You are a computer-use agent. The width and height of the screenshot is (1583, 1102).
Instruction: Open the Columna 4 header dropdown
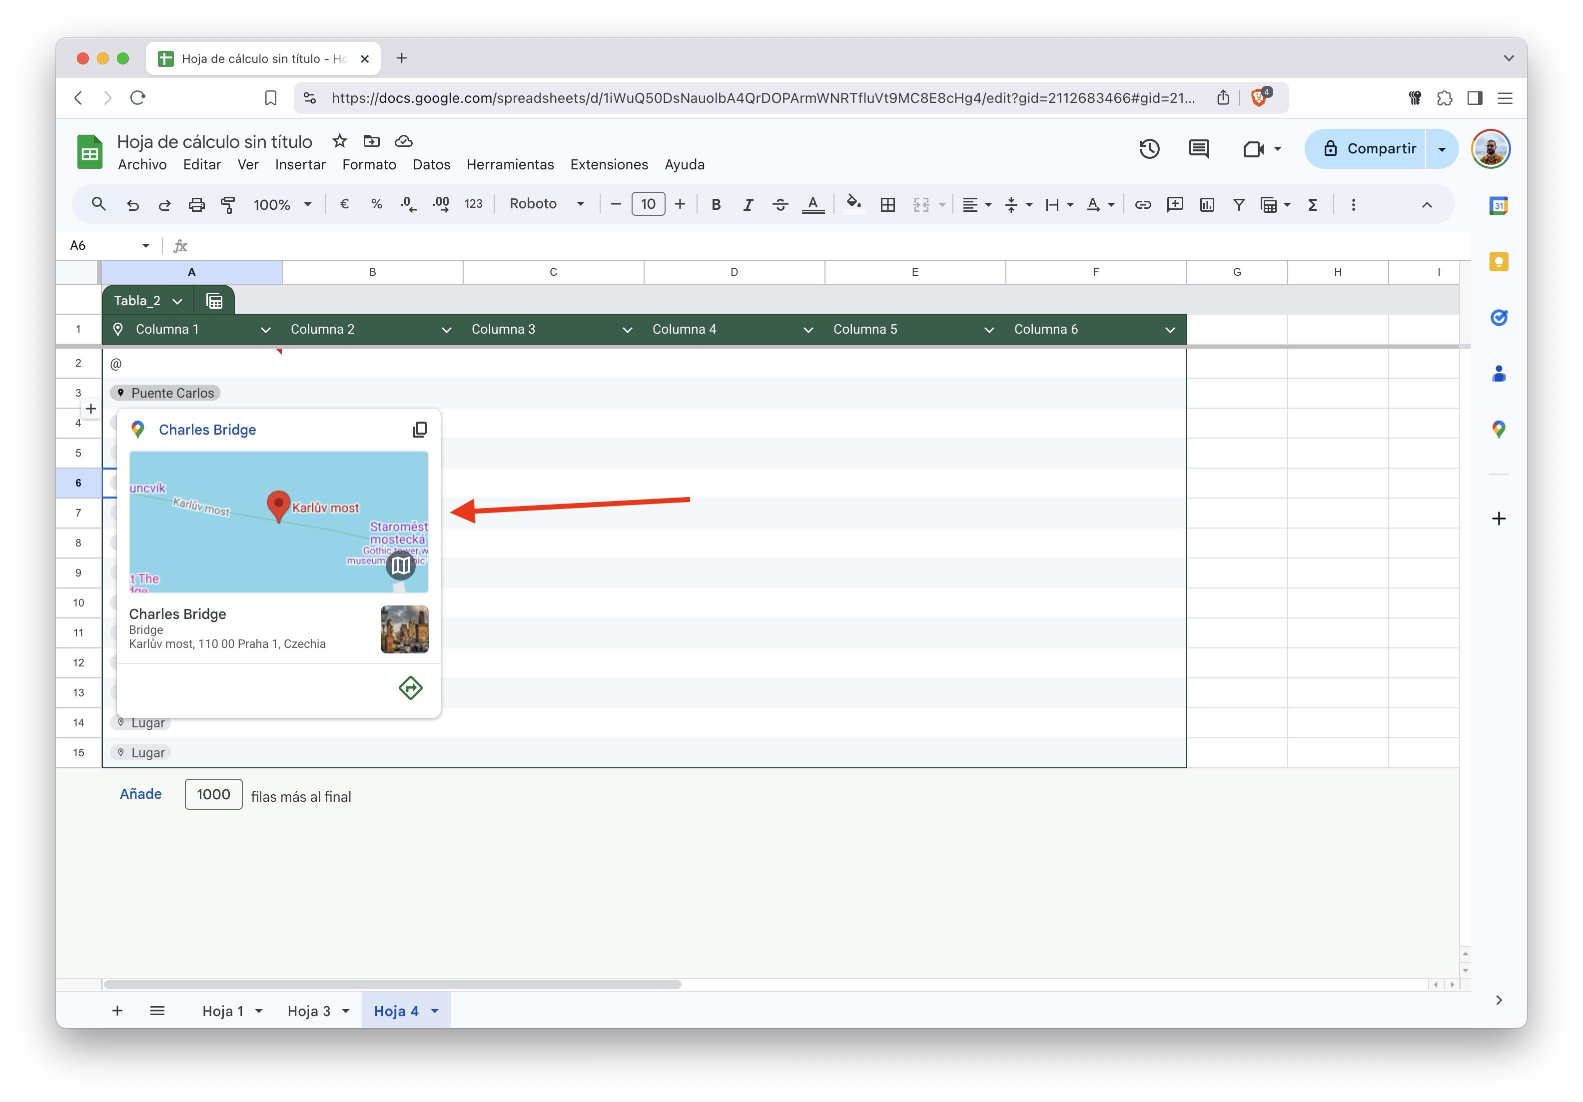point(808,330)
